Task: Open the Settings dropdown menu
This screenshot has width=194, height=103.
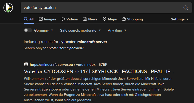Action: [x=179, y=19]
